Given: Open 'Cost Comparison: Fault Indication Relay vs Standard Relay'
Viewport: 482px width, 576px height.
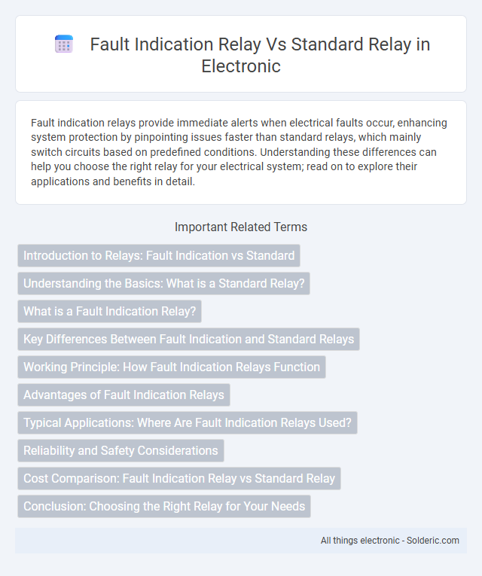Looking at the screenshot, I should click(x=179, y=479).
